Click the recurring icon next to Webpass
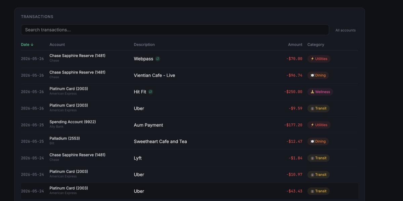 [x=158, y=59]
